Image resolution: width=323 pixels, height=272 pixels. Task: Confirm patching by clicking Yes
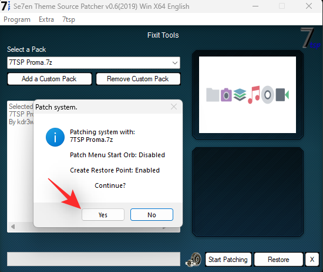[x=103, y=214]
